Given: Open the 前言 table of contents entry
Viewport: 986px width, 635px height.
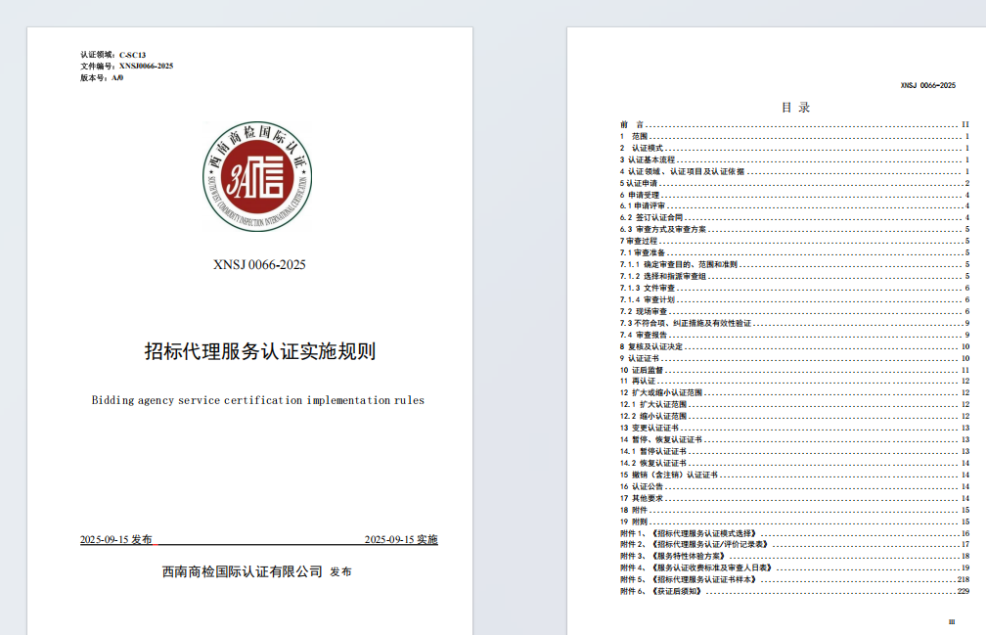Looking at the screenshot, I should tap(633, 125).
